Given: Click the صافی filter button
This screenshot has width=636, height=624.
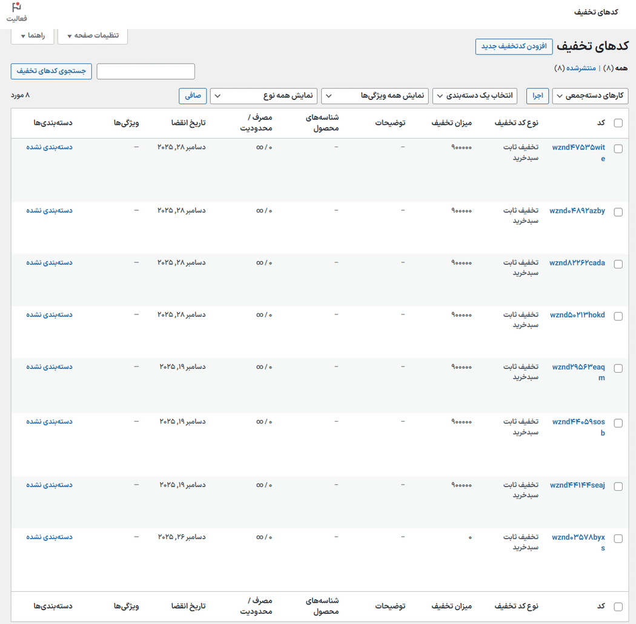Looking at the screenshot, I should [x=193, y=96].
